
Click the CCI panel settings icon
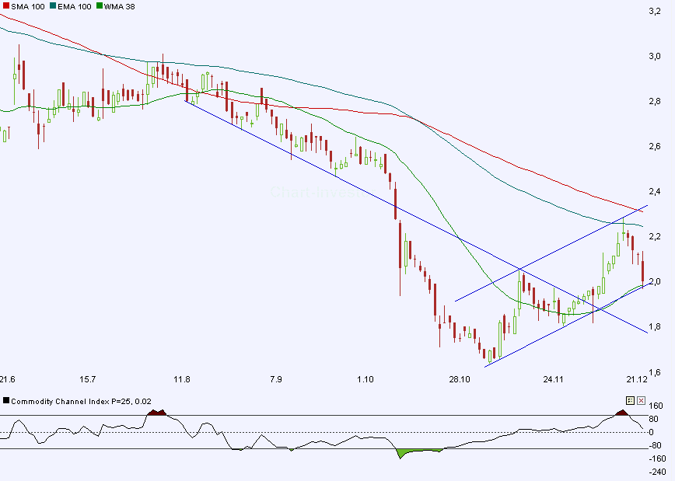tap(631, 401)
